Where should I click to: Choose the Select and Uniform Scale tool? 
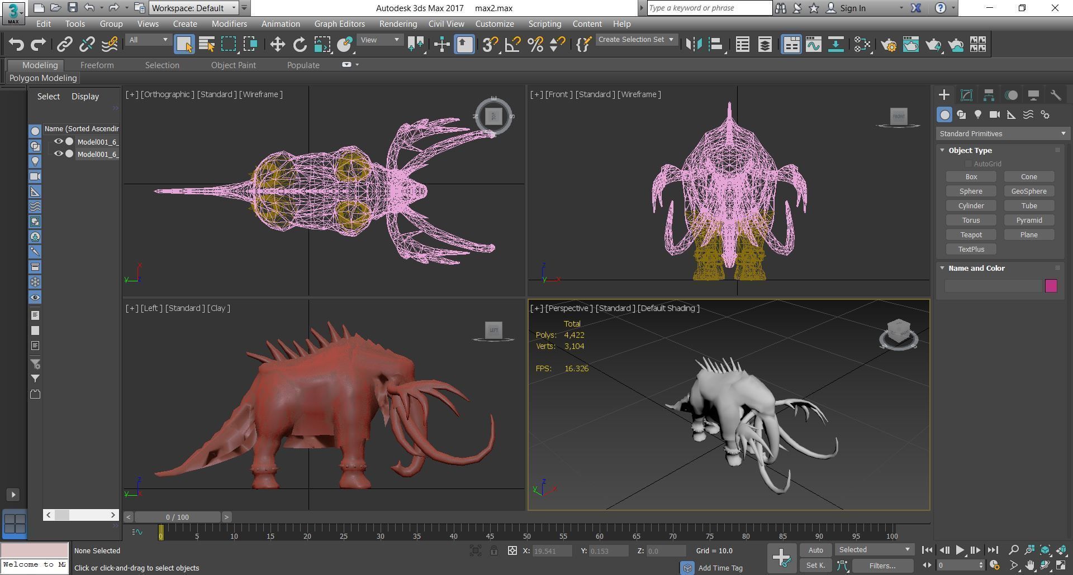pos(322,44)
